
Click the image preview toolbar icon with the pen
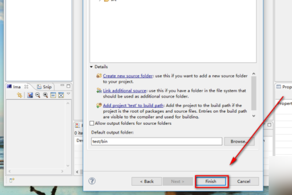[30, 95]
